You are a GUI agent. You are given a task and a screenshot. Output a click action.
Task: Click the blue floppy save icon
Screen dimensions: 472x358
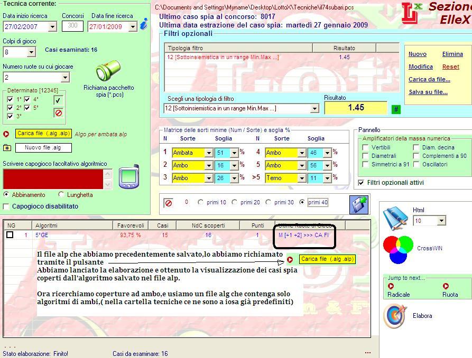click(x=359, y=205)
